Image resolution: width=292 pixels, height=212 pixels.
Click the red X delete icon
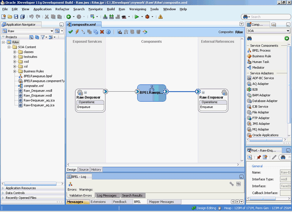tap(102, 32)
